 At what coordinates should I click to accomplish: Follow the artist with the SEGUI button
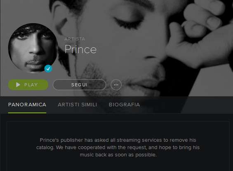(79, 85)
